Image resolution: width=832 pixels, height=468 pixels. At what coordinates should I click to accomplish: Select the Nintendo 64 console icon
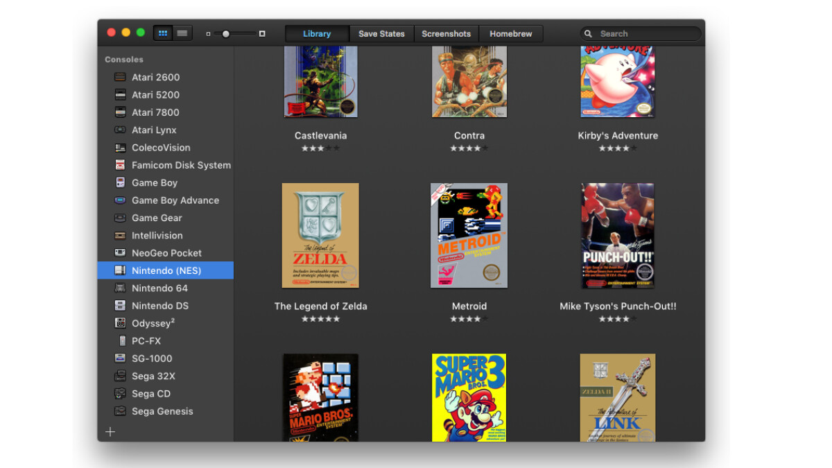point(121,288)
